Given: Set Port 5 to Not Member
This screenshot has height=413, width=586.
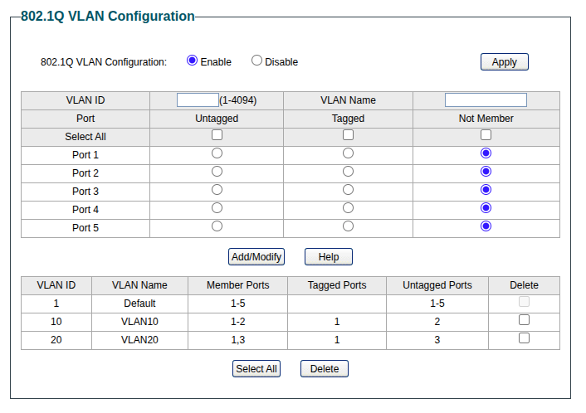Looking at the screenshot, I should pos(486,226).
